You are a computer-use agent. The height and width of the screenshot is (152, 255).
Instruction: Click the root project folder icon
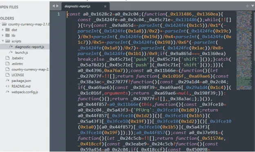click(4, 24)
